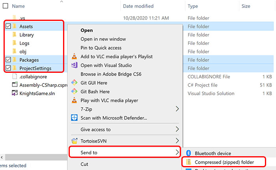The width and height of the screenshot is (276, 170).
Task: Uncheck the ProjectSettings folder checkbox
Action: (8, 68)
